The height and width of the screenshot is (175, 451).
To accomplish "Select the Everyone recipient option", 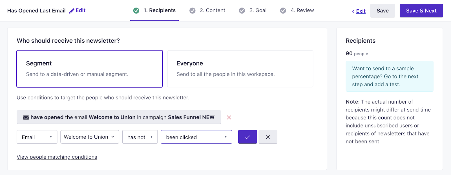I will tap(240, 69).
